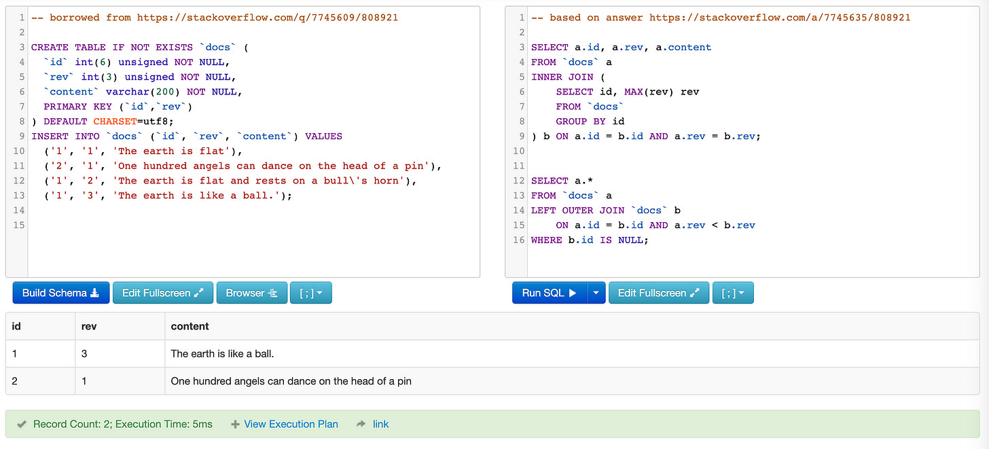Click the checkmark icon beside Record Count

[x=22, y=423]
